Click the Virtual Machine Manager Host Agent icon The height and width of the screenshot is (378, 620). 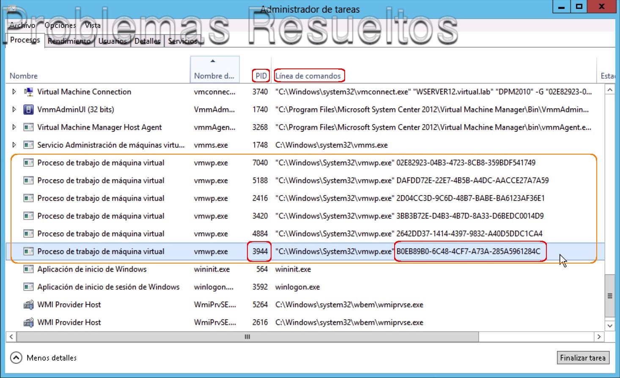click(x=28, y=127)
